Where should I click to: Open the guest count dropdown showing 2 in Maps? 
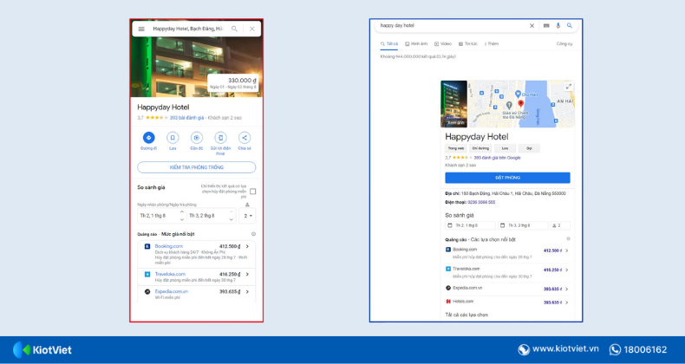(247, 216)
